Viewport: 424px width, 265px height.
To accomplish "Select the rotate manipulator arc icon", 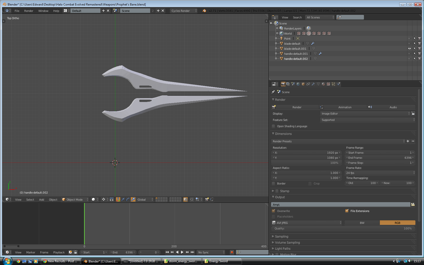I will click(x=128, y=199).
